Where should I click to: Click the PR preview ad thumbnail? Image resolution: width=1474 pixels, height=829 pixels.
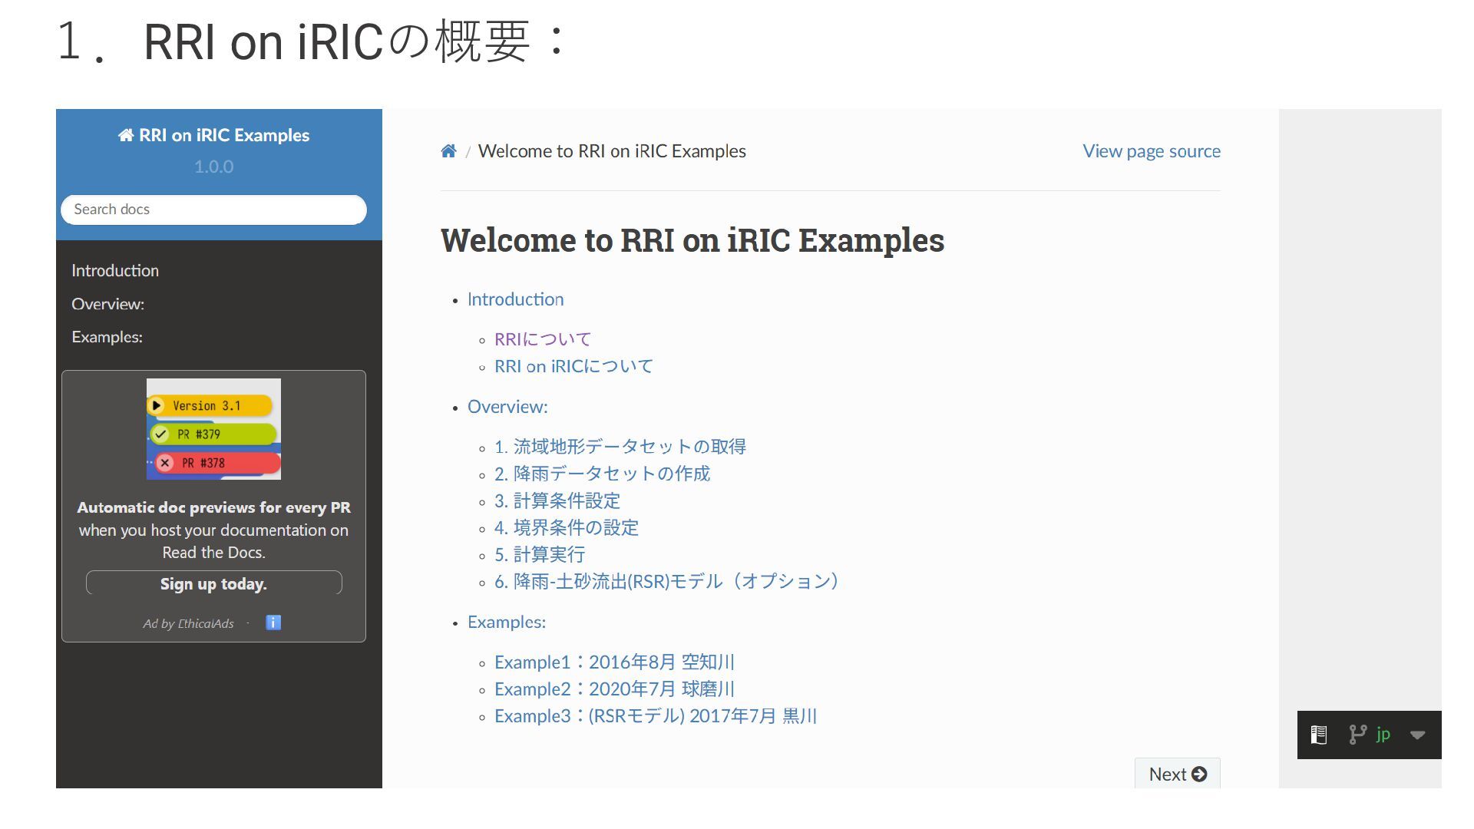click(213, 428)
